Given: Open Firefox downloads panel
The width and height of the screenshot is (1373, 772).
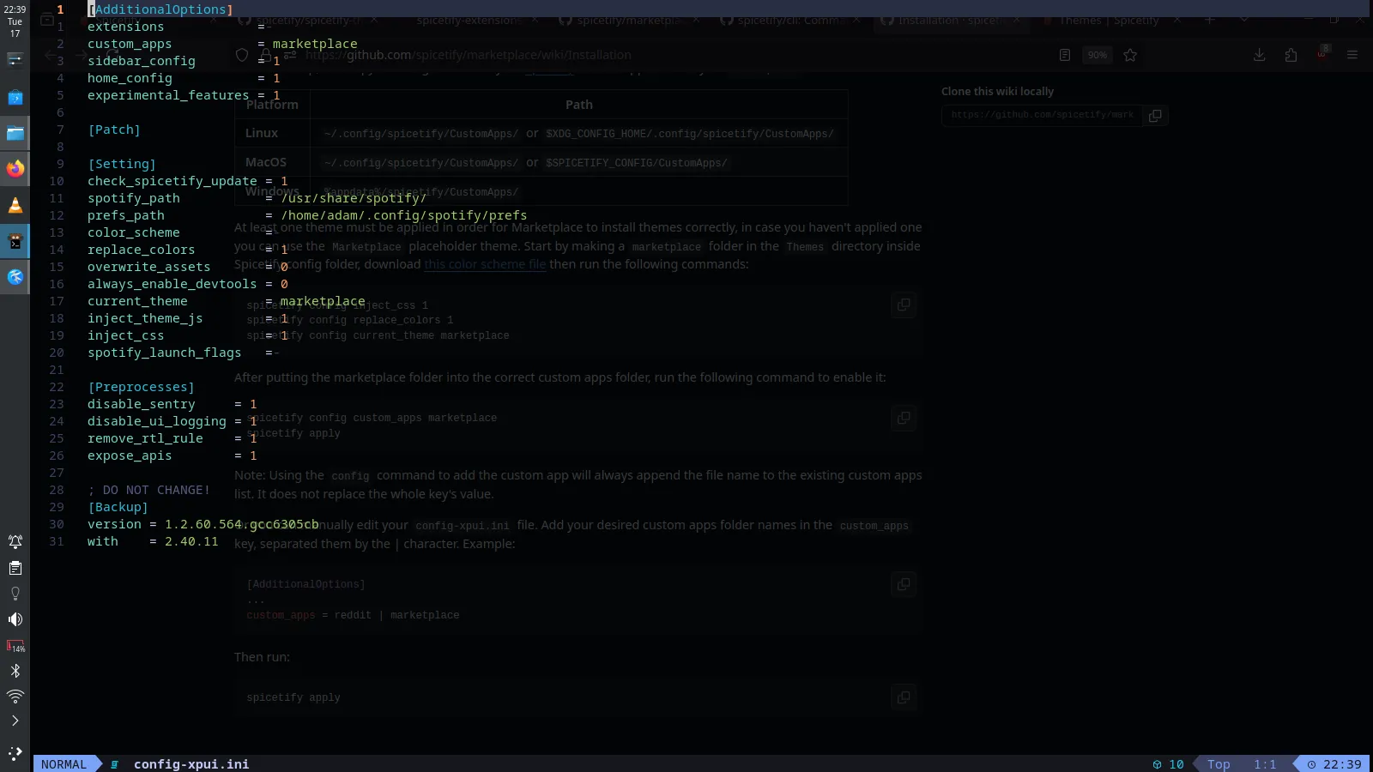Looking at the screenshot, I should [1259, 55].
